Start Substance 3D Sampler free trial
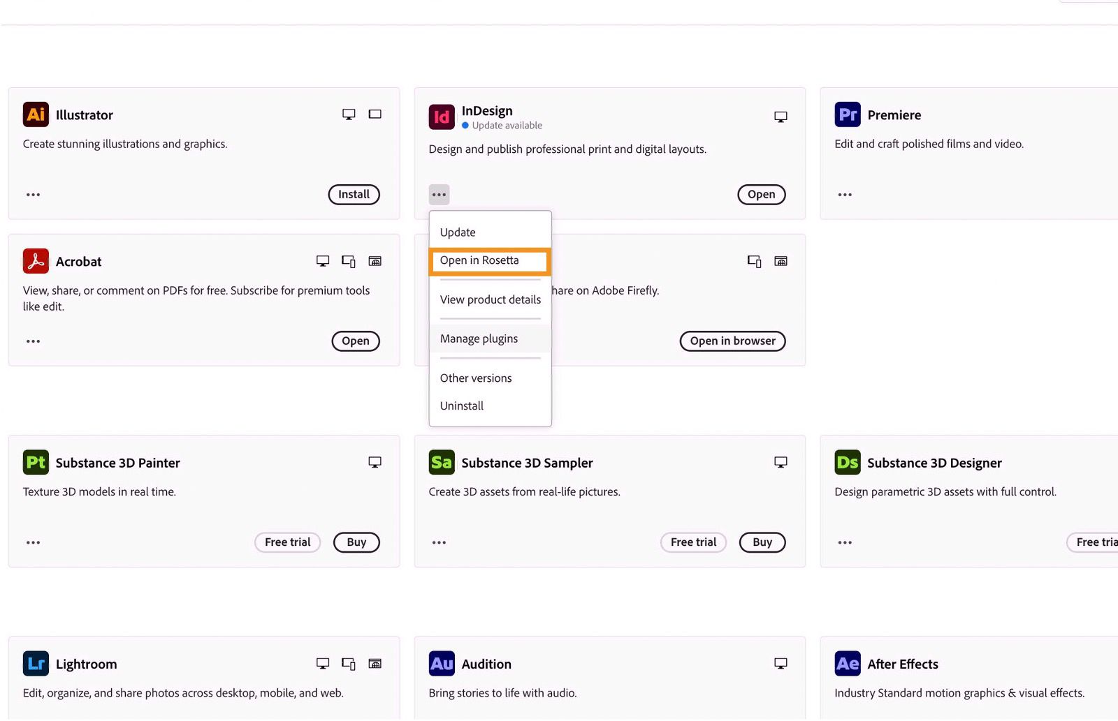This screenshot has height=721, width=1118. pyautogui.click(x=693, y=542)
